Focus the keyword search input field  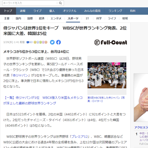pyautogui.click(x=30, y=3)
